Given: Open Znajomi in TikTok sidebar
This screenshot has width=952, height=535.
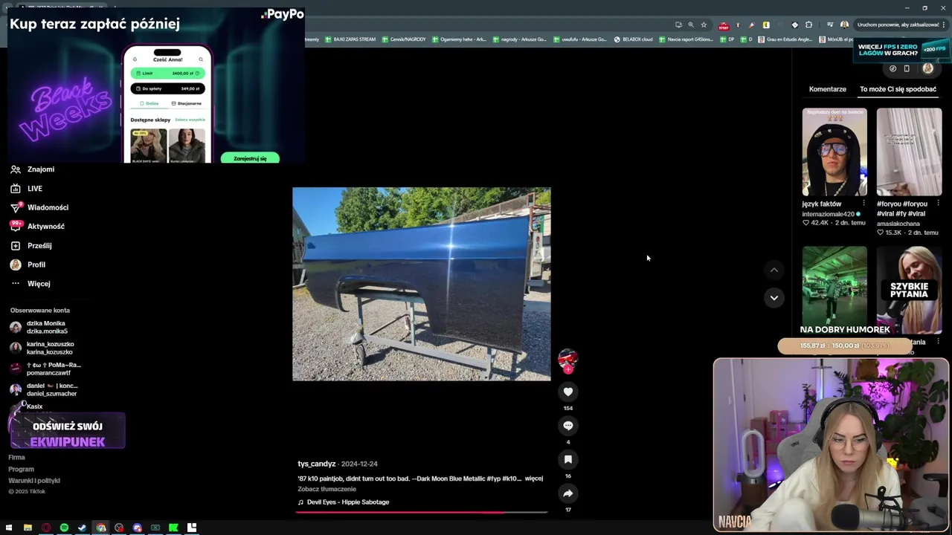Looking at the screenshot, I should 33,169.
